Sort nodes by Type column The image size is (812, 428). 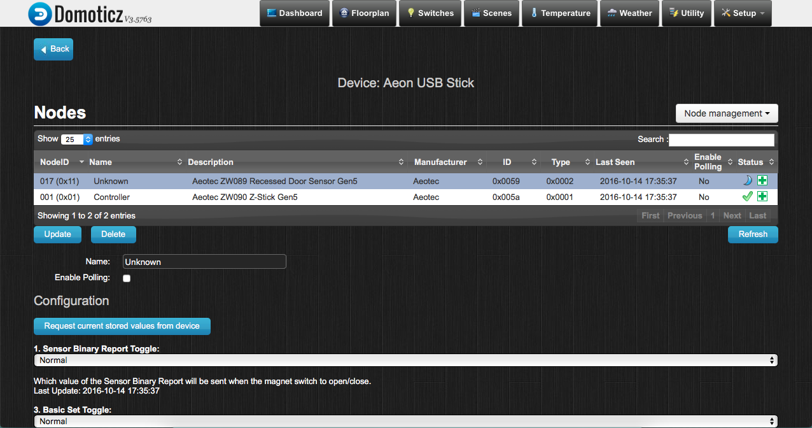[x=566, y=162]
